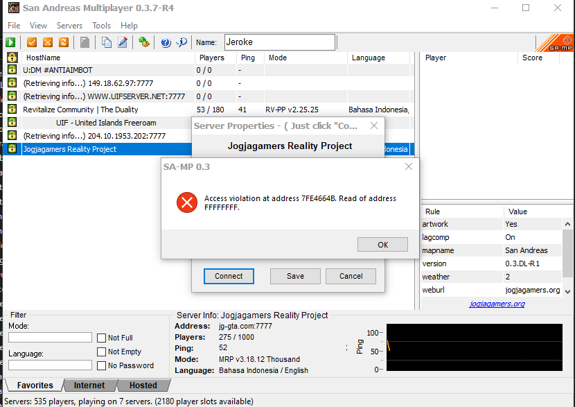Screen dimensions: 575x407
Task: Sort by the Language column header
Action: [378, 58]
